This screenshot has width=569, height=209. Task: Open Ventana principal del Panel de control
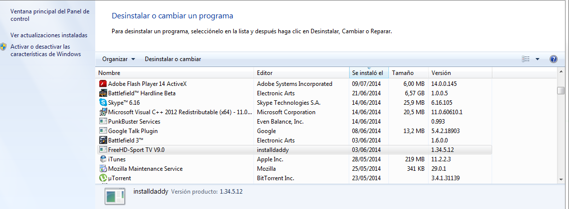[x=50, y=15]
